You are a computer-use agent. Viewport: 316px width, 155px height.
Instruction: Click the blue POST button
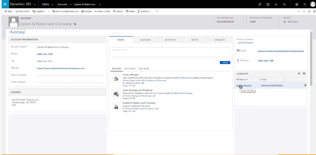[225, 63]
